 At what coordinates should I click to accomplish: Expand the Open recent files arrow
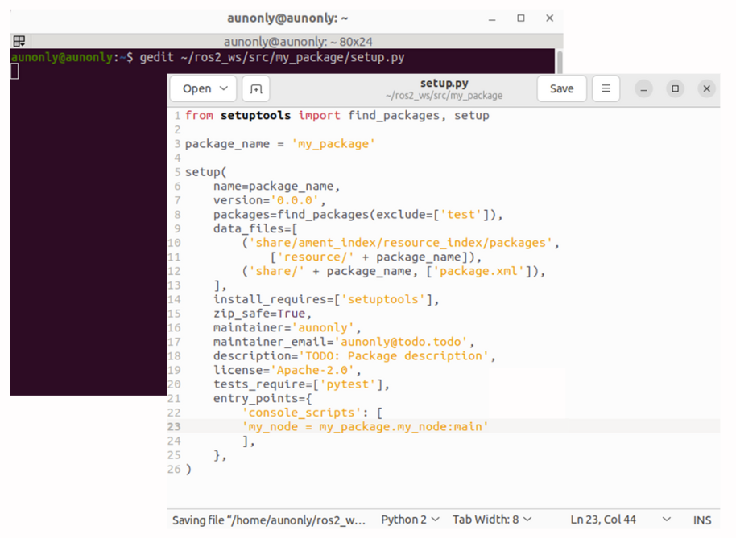224,89
